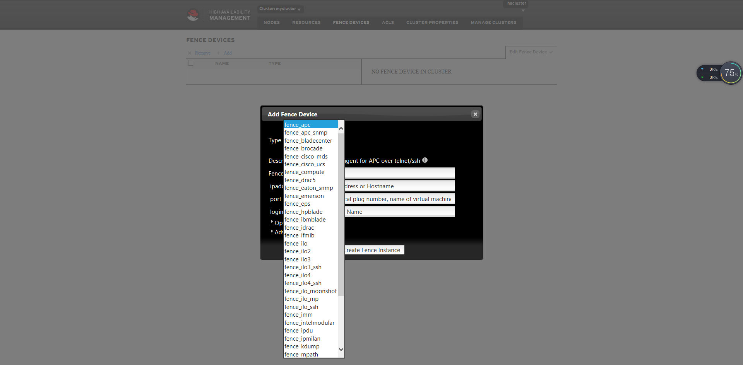
Task: Go to the Nodes tab
Action: point(271,22)
